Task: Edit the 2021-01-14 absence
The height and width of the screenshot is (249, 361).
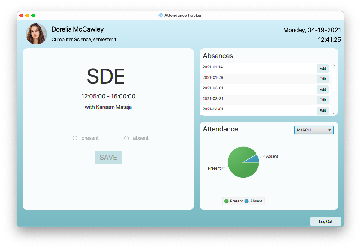Action: (x=323, y=69)
